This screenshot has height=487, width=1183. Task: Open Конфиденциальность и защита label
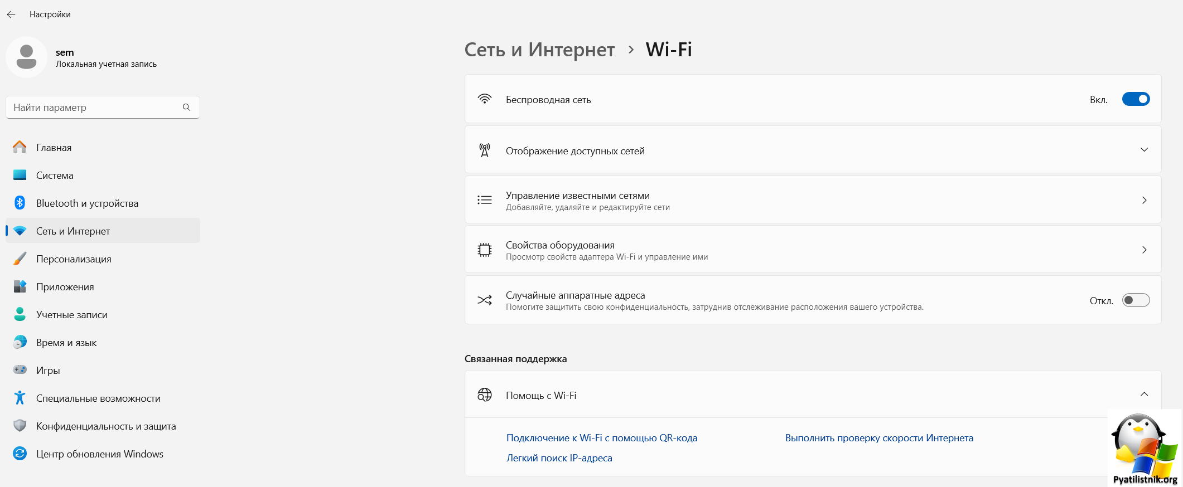coord(106,426)
